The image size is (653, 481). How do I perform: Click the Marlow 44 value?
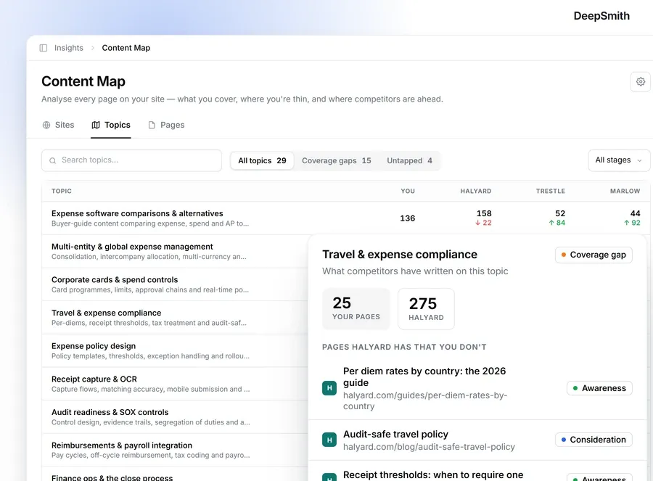point(635,213)
